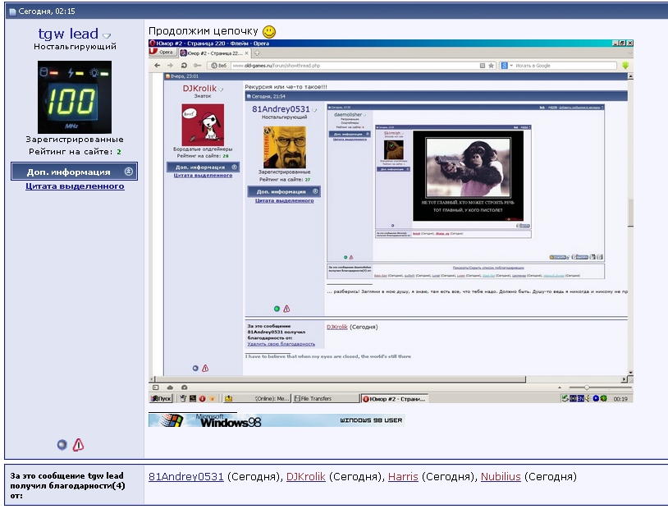The image size is (668, 509).
Task: Report tgw lead's post via red warning triangle
Action: coord(79,445)
